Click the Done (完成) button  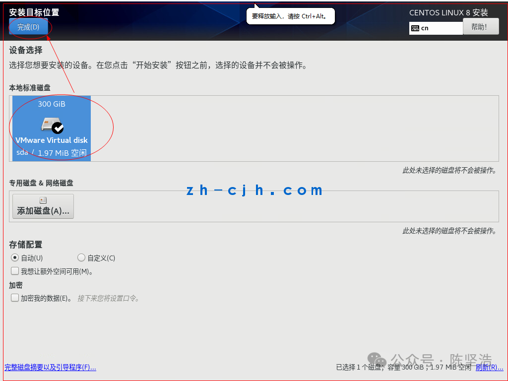tap(28, 27)
